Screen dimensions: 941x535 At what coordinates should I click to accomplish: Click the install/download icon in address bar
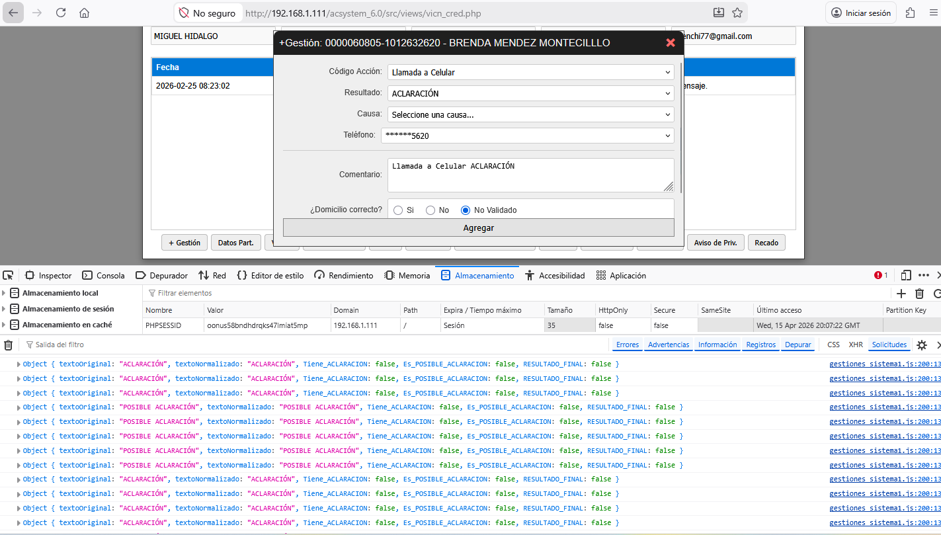click(x=719, y=13)
